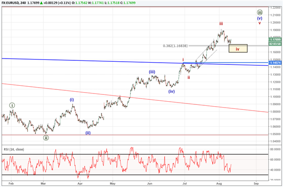This screenshot has width=283, height=187.
Task: Click the blue (i) wave label
Action: tap(72, 100)
